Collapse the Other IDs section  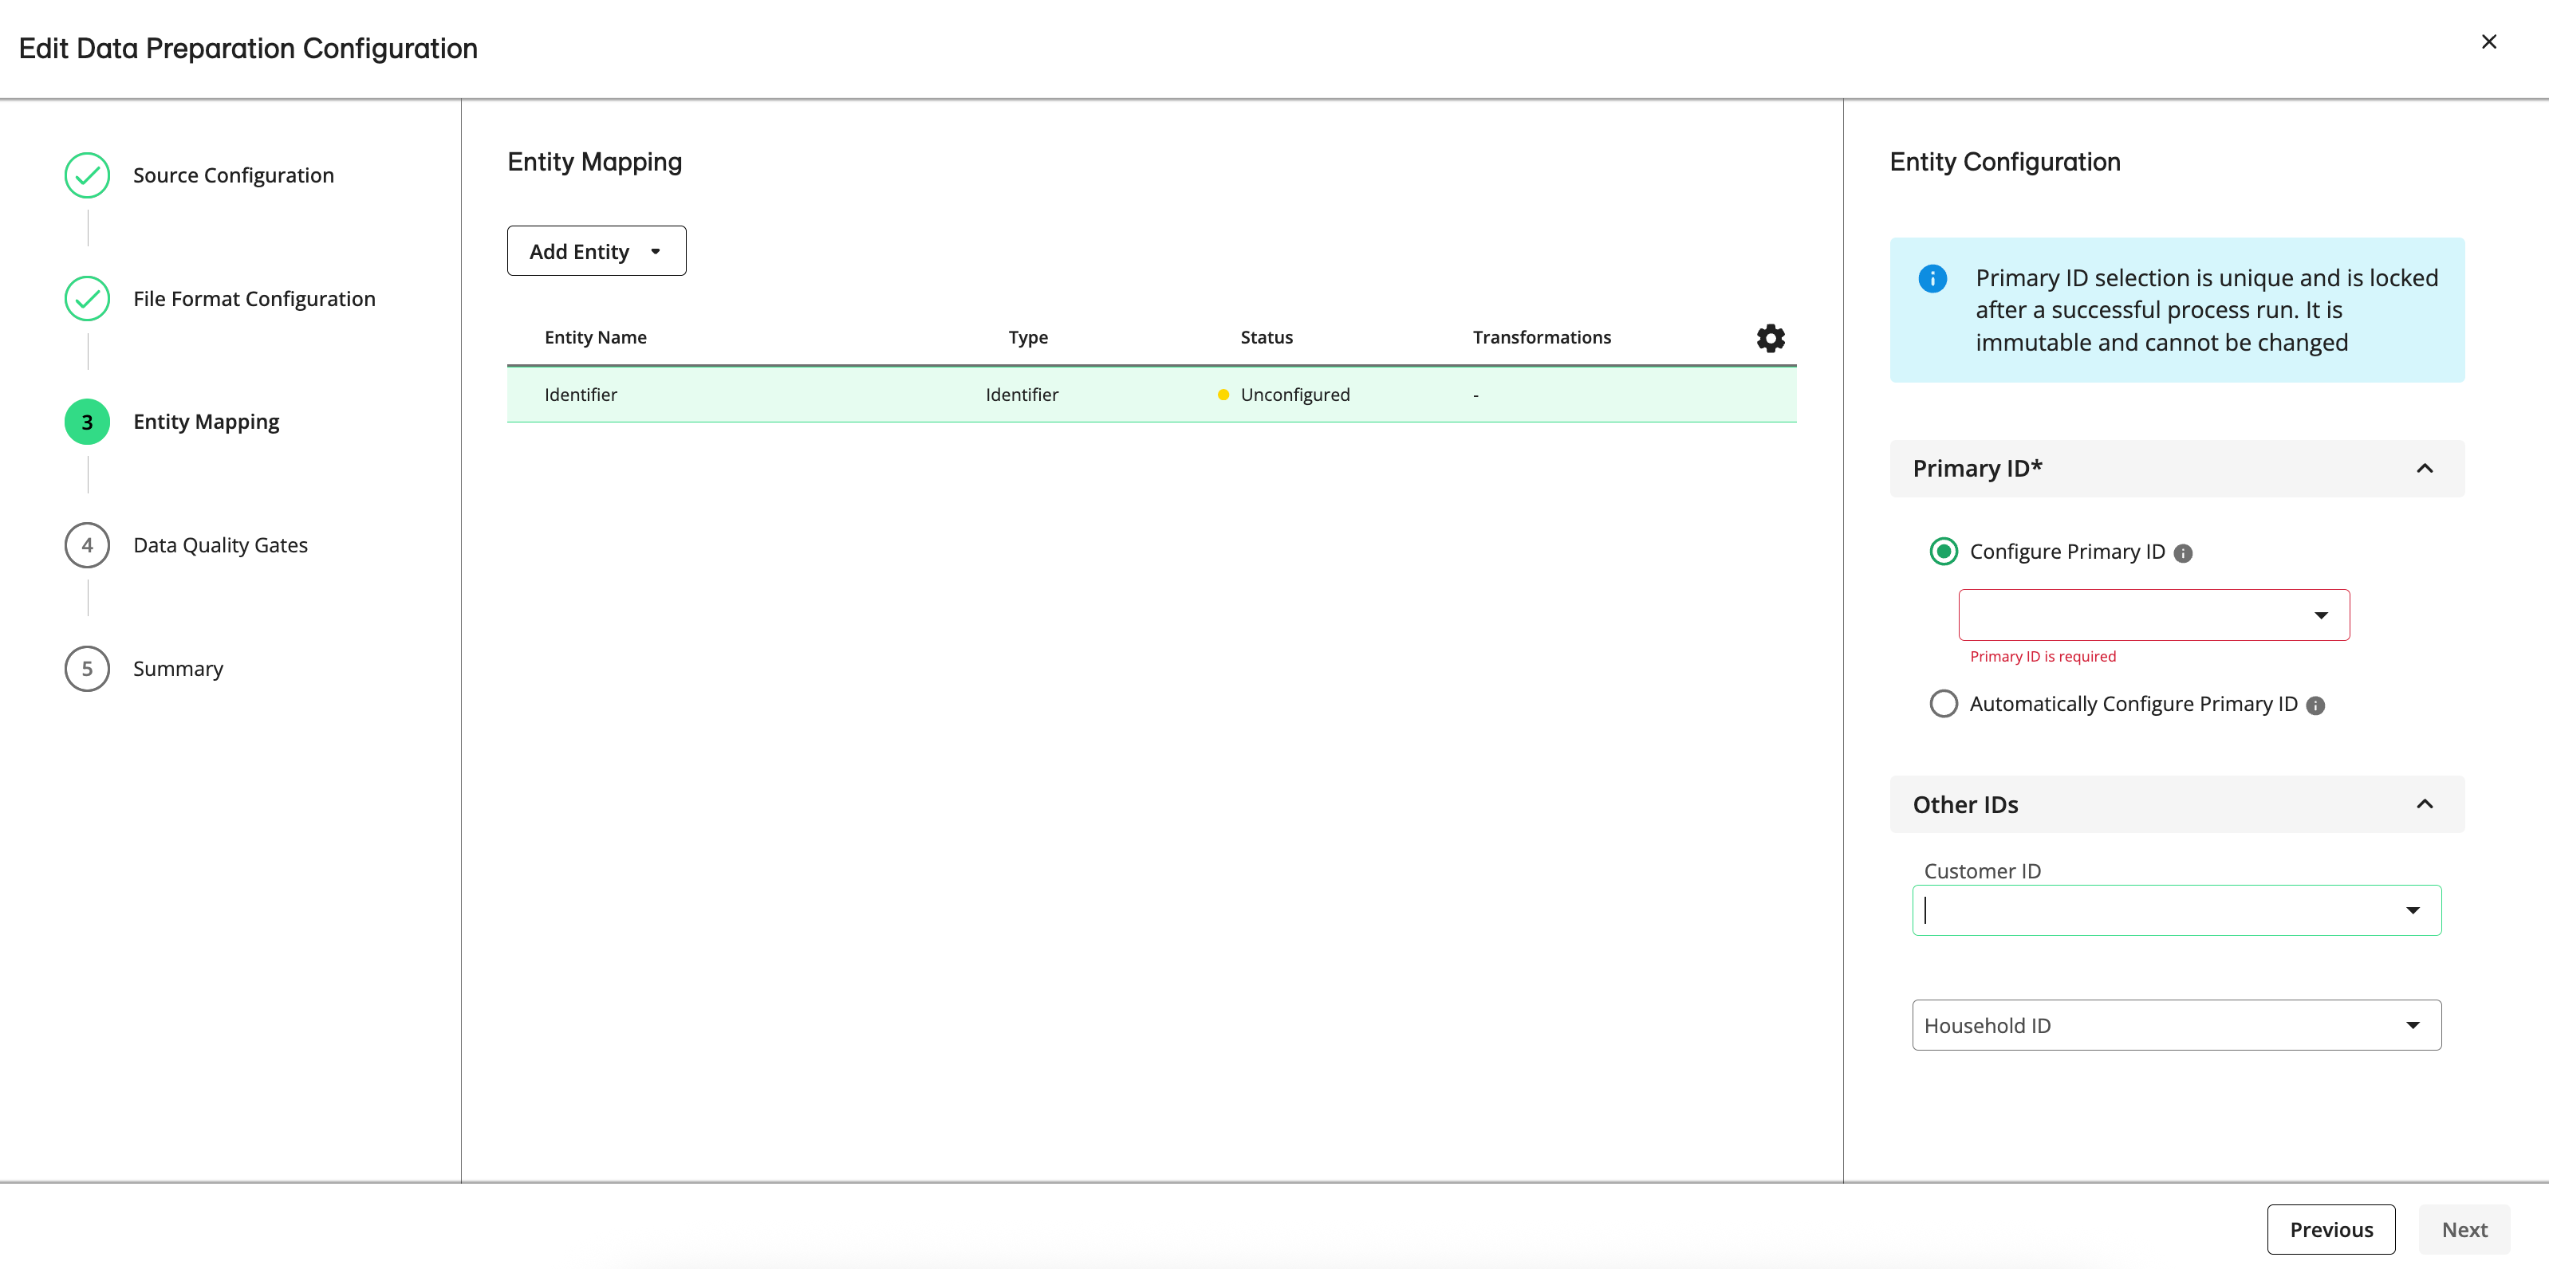[2426, 804]
